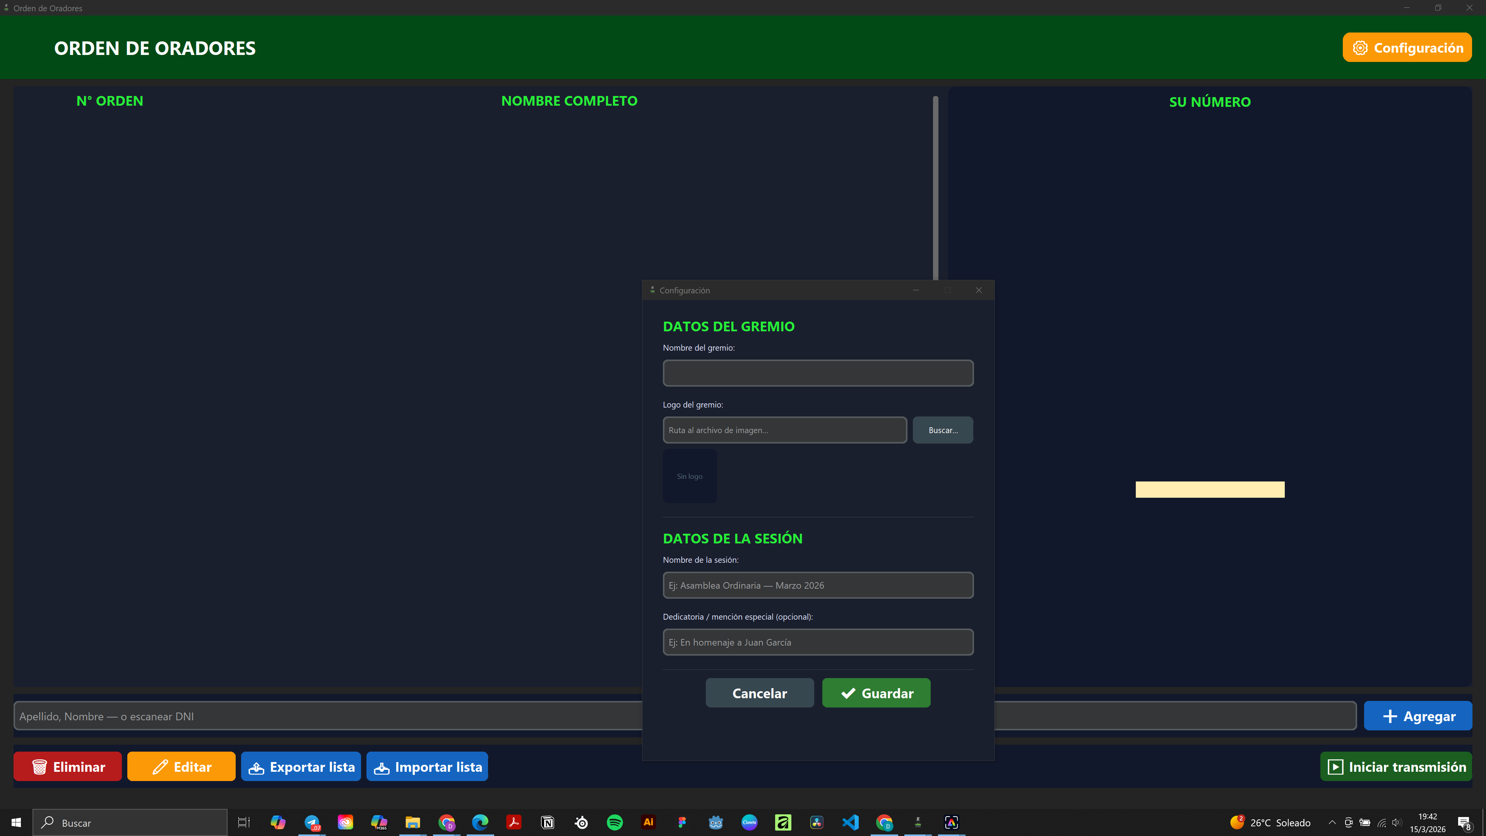Click the Sin logo preview thumbnail

(689, 476)
